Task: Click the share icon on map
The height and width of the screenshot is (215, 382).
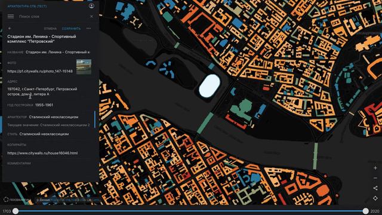Action: [x=375, y=188]
